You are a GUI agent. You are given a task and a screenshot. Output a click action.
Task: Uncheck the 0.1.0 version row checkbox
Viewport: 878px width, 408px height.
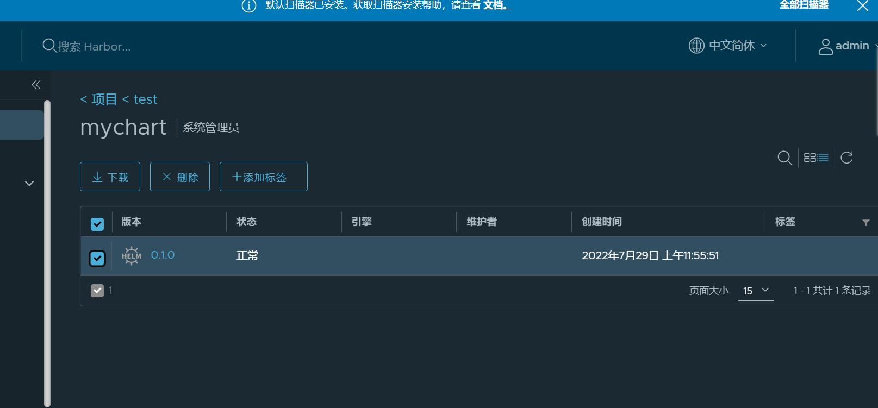[97, 259]
